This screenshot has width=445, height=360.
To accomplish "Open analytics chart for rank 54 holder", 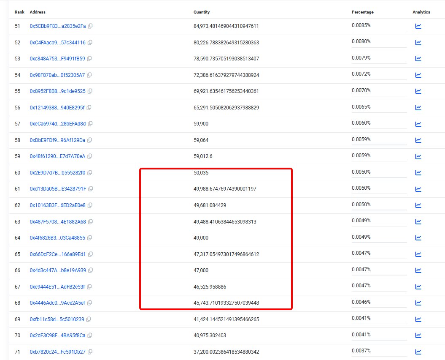I will click(x=418, y=75).
